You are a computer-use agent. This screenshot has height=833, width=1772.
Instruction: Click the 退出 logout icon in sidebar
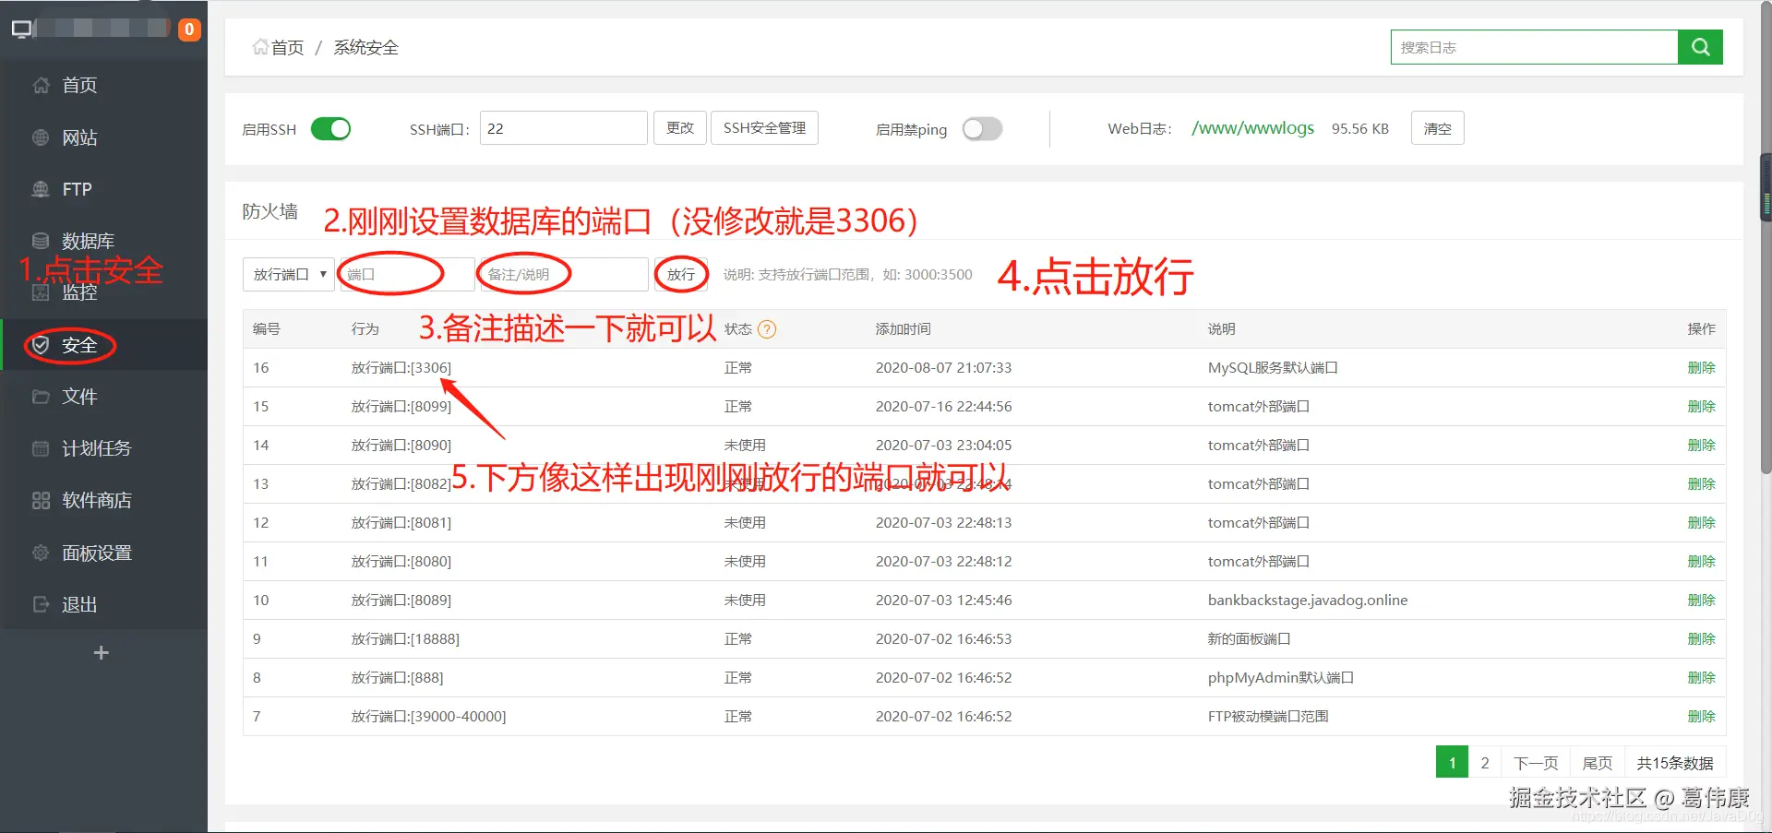pyautogui.click(x=41, y=604)
